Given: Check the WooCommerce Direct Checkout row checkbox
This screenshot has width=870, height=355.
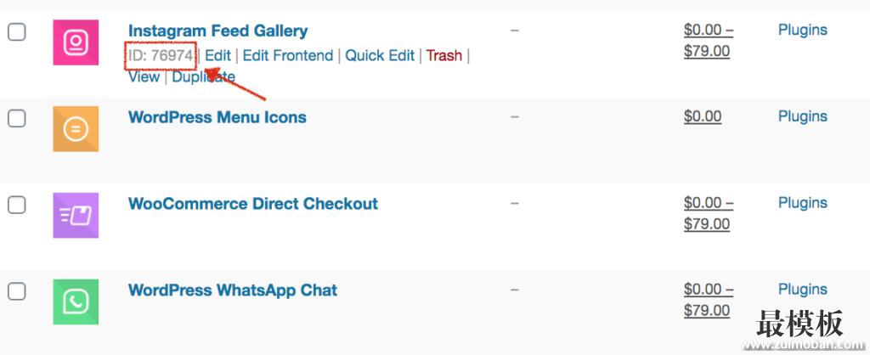Looking at the screenshot, I should (x=17, y=205).
